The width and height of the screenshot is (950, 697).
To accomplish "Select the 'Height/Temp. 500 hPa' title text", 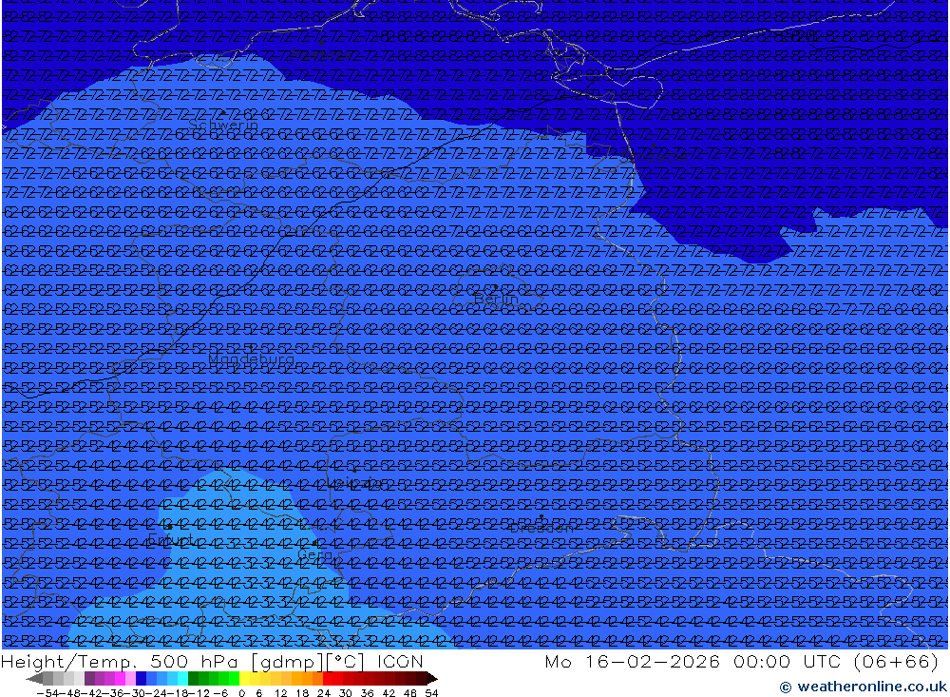I will [122, 661].
